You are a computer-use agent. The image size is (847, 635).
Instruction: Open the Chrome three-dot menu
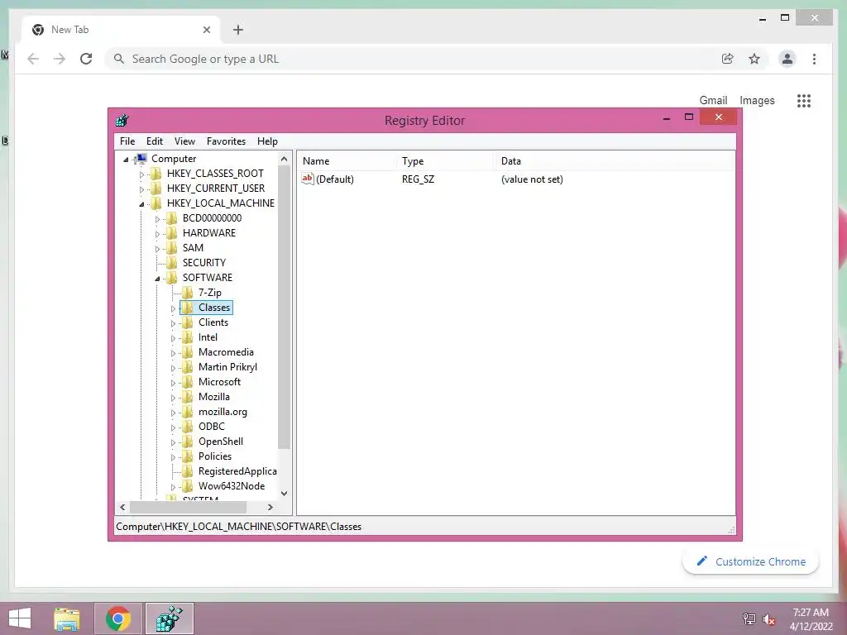click(814, 59)
